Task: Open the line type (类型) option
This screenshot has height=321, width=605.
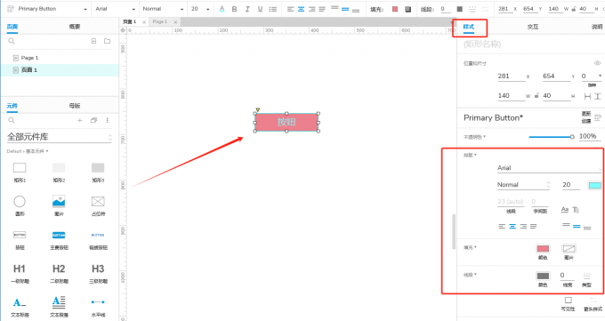Action: [x=586, y=280]
